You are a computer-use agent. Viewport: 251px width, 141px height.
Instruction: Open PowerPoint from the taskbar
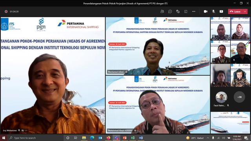coord(125,138)
